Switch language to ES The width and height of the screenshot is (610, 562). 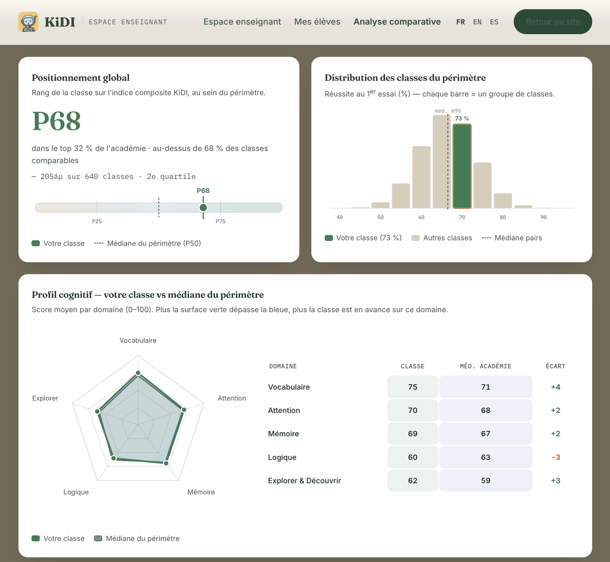pyautogui.click(x=494, y=22)
